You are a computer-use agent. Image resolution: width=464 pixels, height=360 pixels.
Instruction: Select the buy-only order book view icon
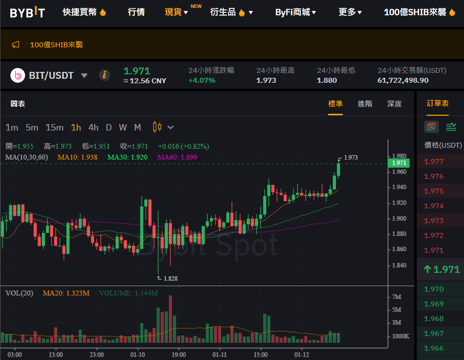(x=451, y=127)
